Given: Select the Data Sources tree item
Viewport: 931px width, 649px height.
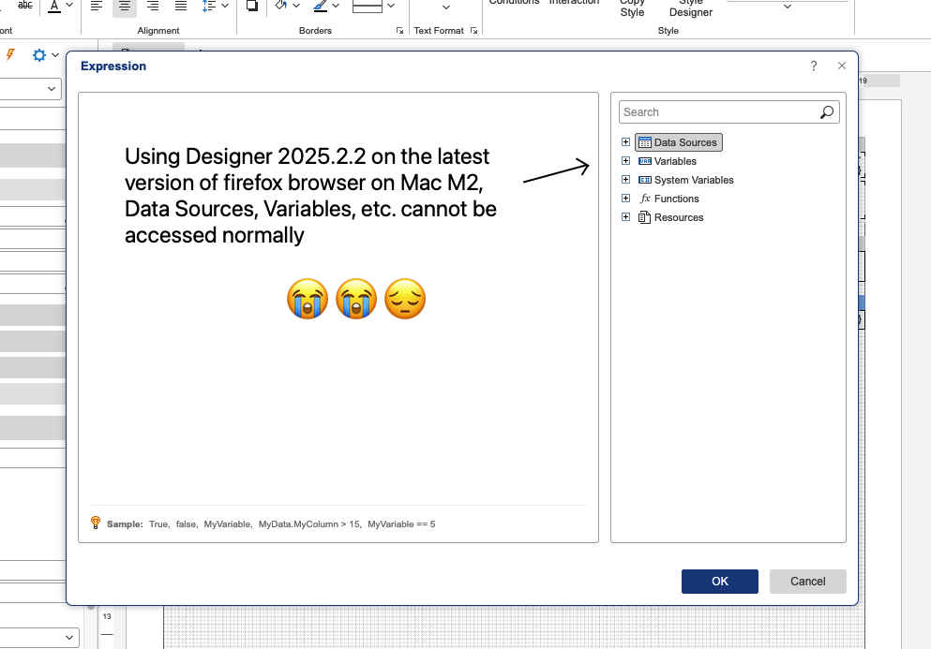Looking at the screenshot, I should click(684, 142).
